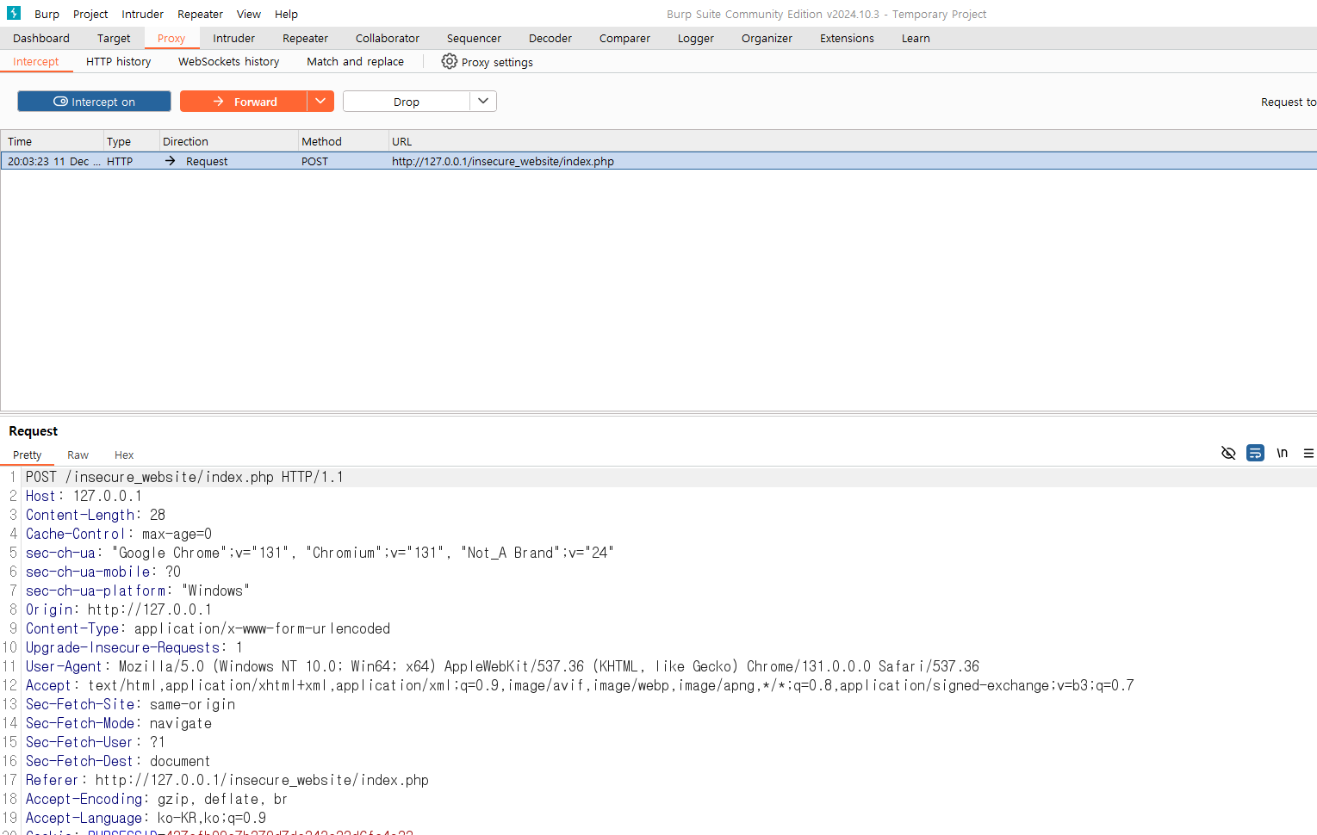Click the 'Host: 127.0.0.1' header line
This screenshot has width=1317, height=835.
click(84, 496)
